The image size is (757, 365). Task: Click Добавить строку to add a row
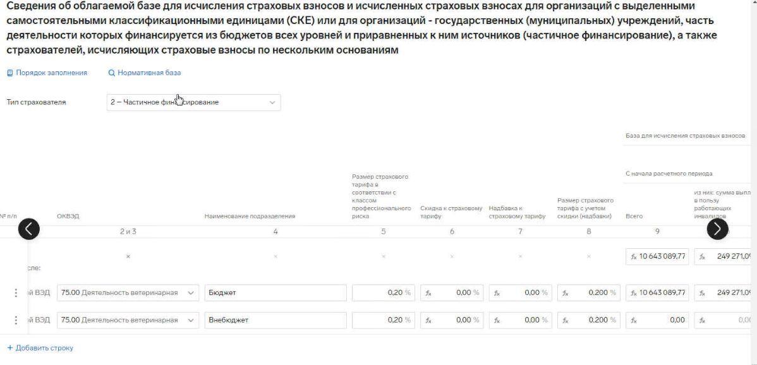40,347
